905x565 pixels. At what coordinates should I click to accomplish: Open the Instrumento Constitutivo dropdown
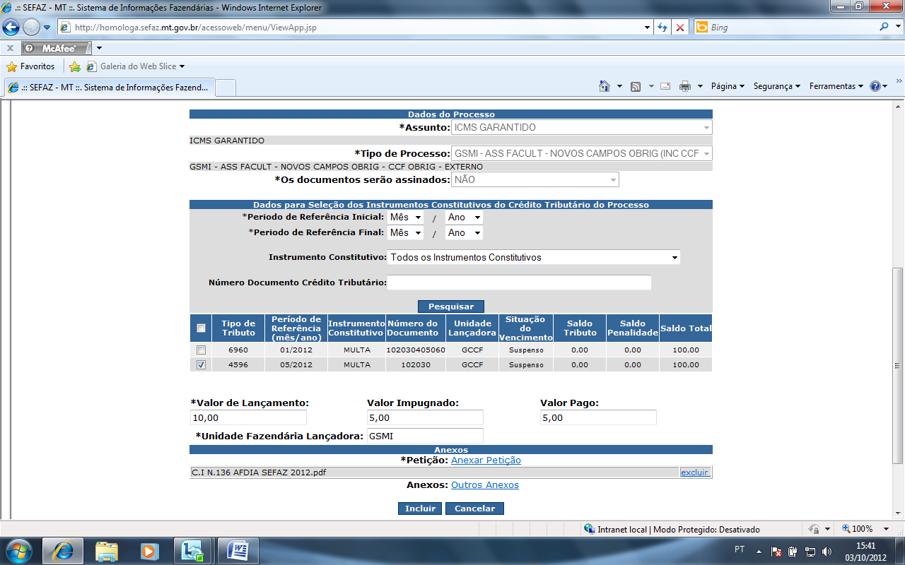[x=534, y=257]
